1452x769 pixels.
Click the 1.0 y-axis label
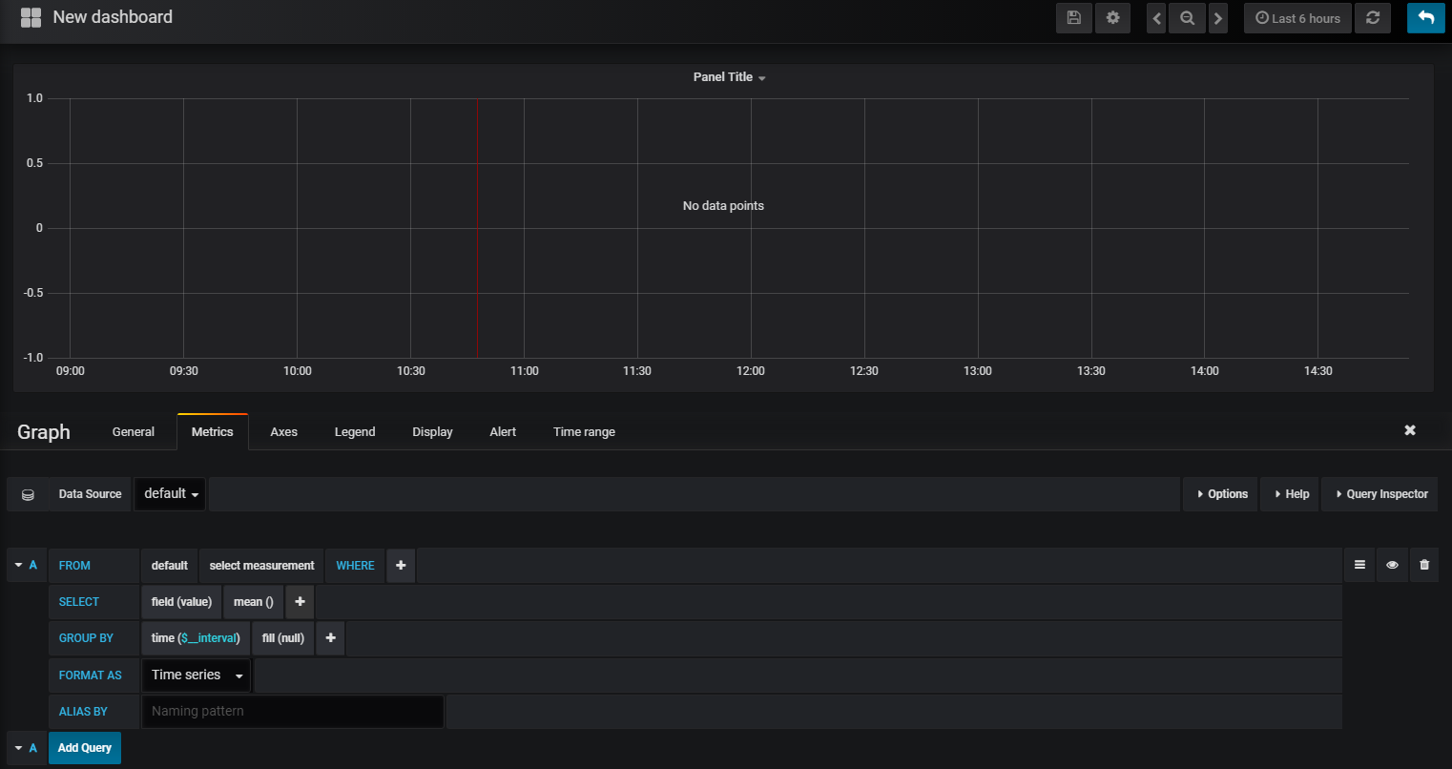click(x=34, y=98)
